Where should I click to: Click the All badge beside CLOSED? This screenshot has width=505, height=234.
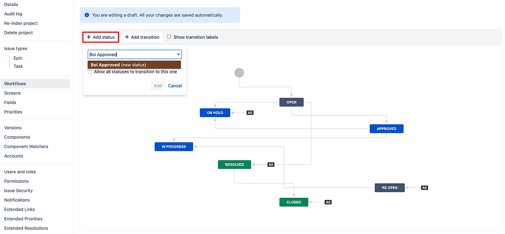328,202
